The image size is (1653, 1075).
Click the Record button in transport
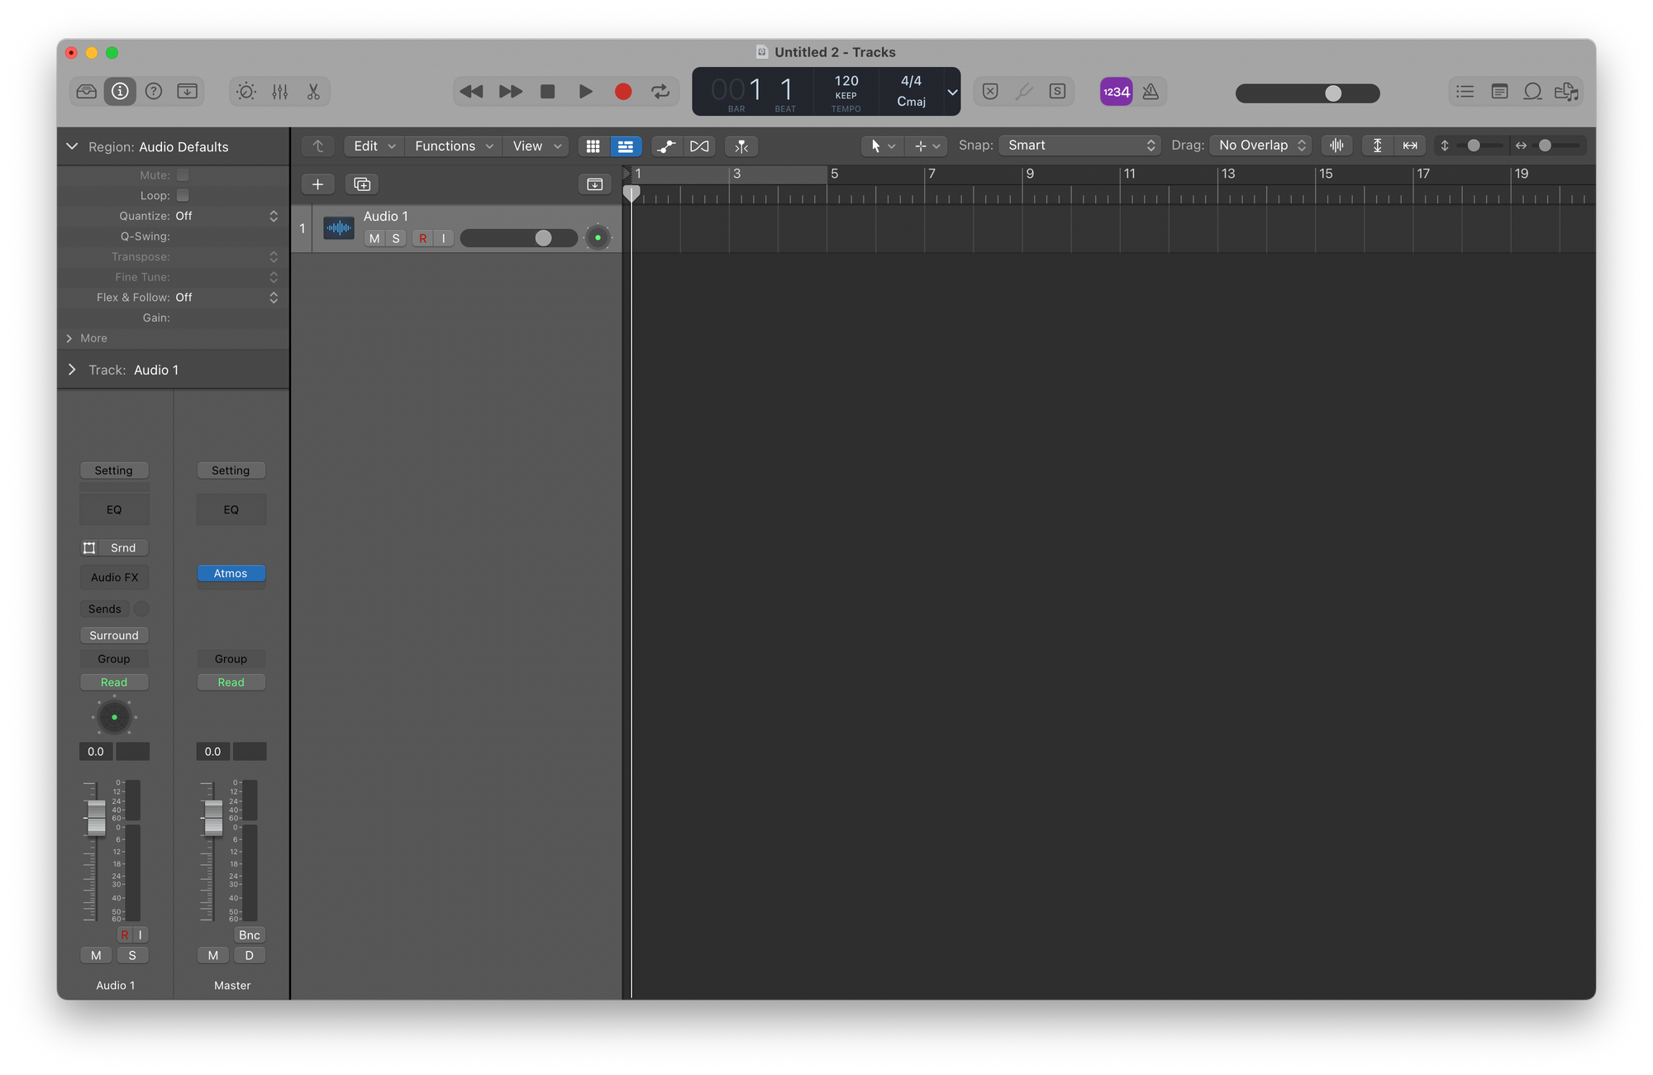(623, 92)
